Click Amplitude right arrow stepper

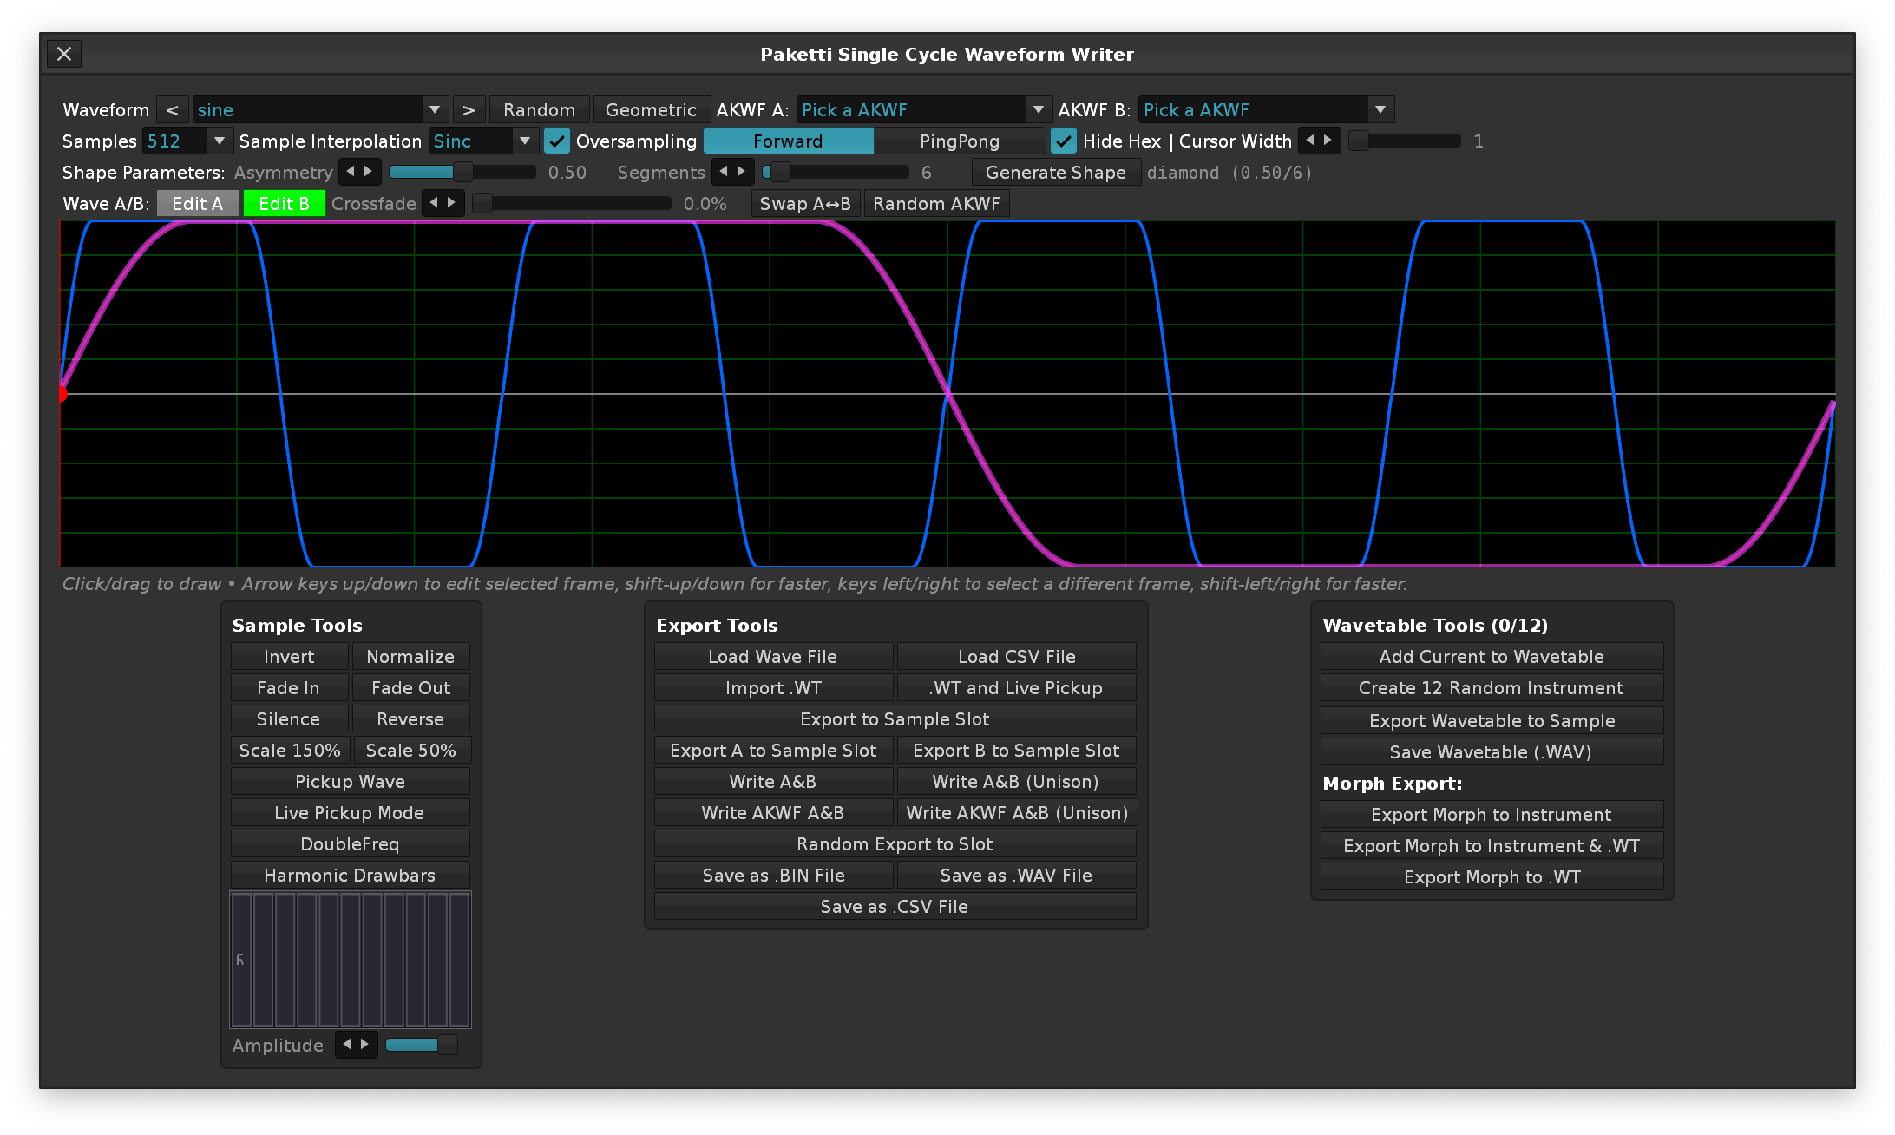(x=365, y=1044)
